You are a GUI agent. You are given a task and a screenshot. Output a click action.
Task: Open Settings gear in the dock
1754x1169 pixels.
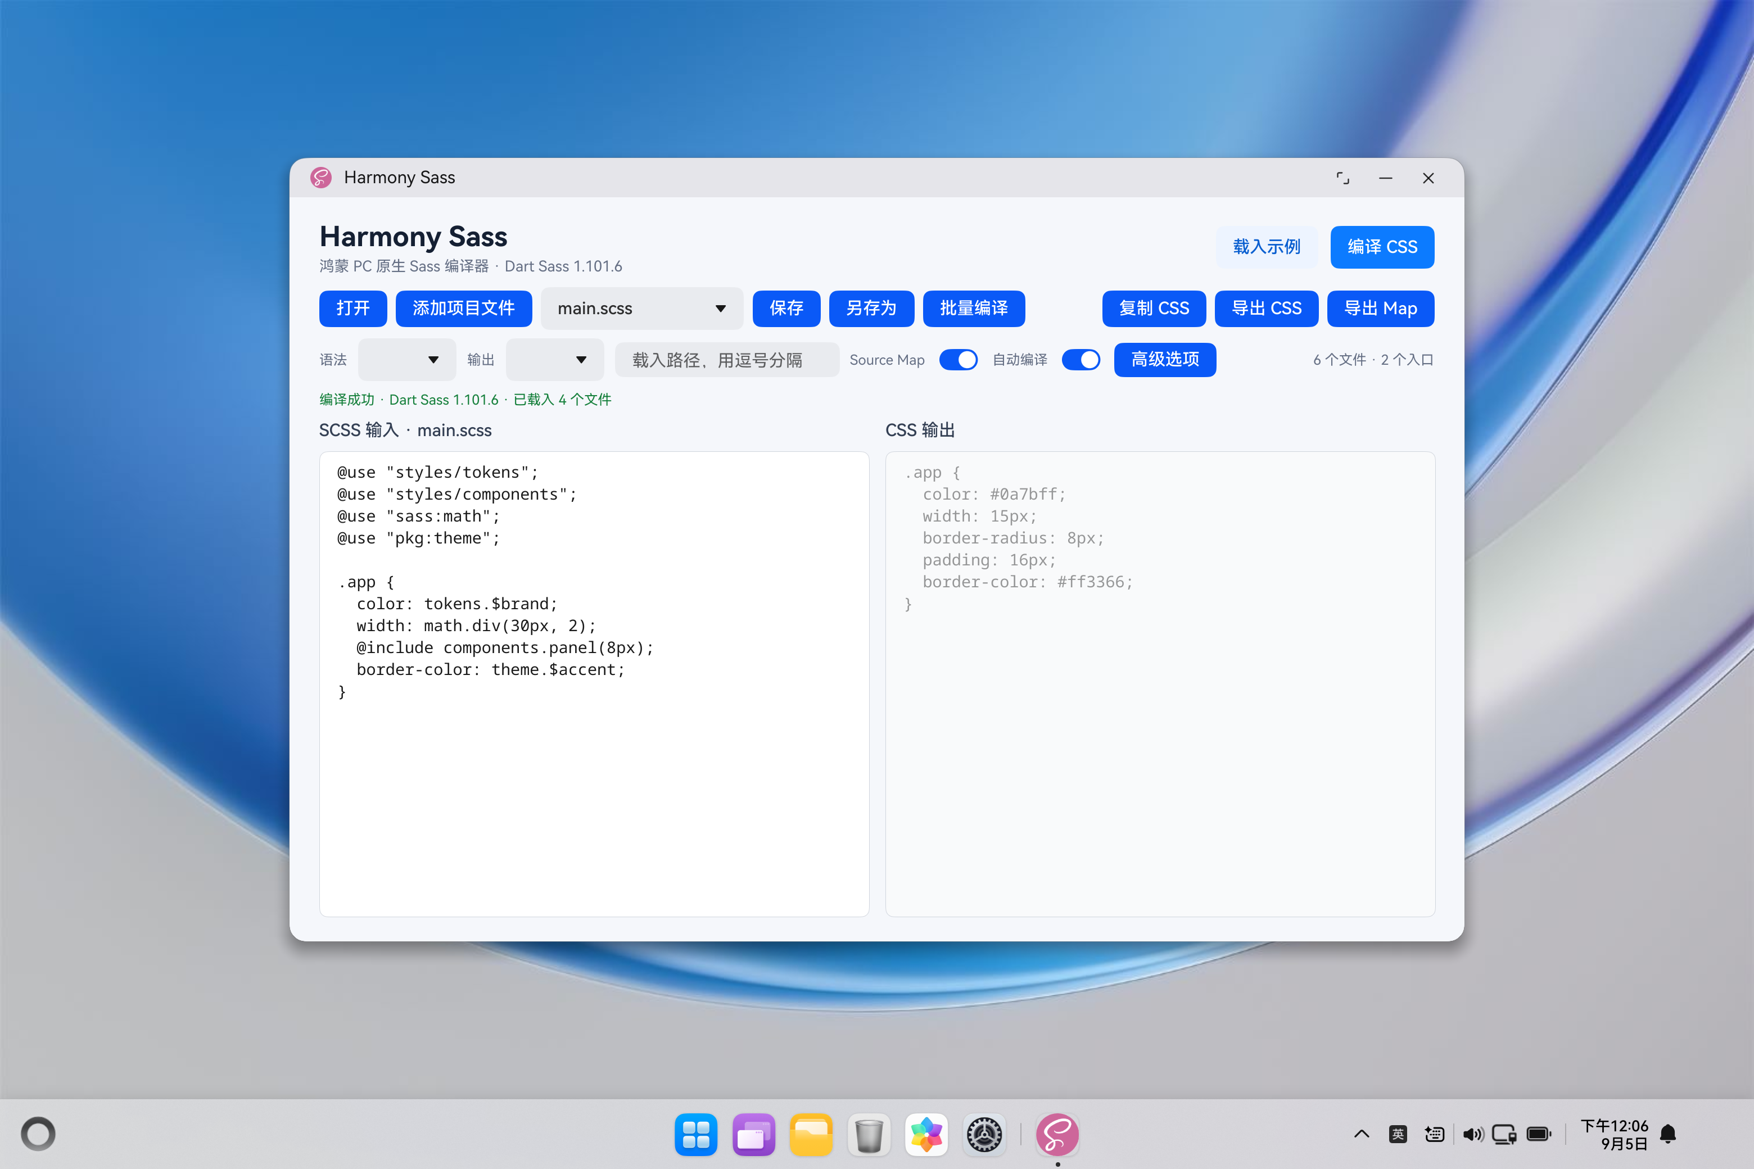(x=984, y=1135)
